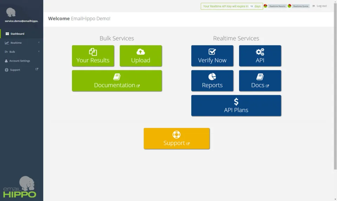
Task: Click the Bulk Services heading
Action: pyautogui.click(x=117, y=38)
